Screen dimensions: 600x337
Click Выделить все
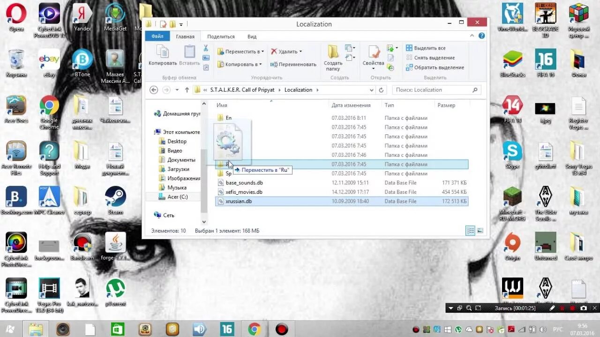click(426, 48)
